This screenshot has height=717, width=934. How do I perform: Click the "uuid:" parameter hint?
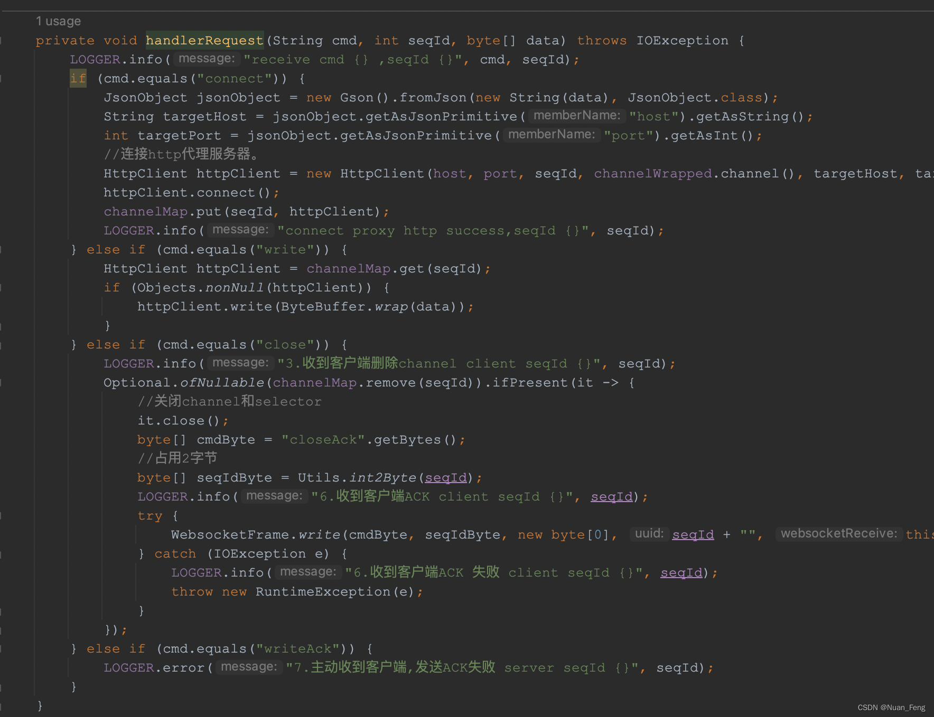coord(649,534)
